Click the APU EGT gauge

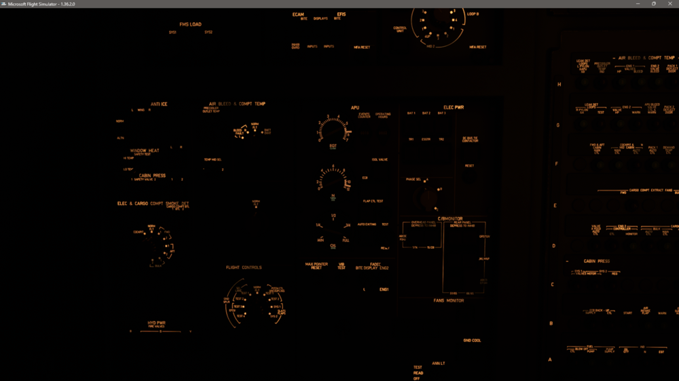click(x=333, y=130)
